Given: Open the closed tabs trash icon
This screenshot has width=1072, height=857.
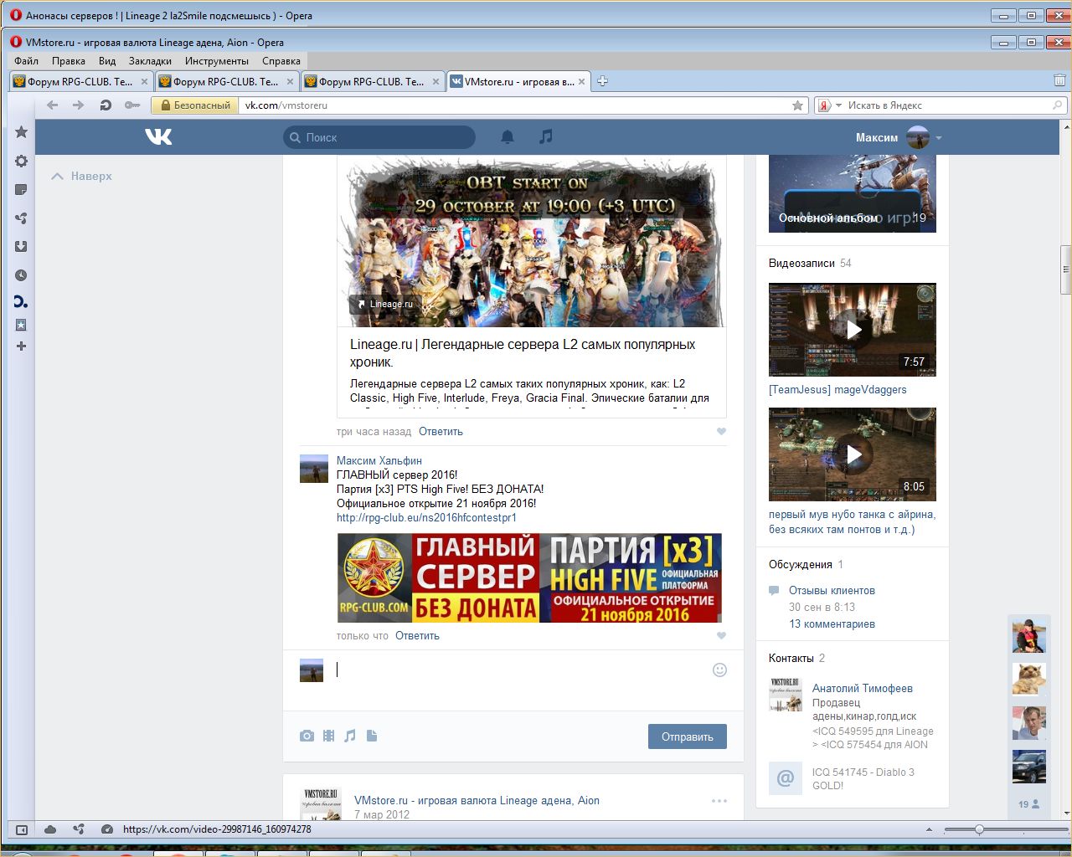Looking at the screenshot, I should click(x=1059, y=80).
